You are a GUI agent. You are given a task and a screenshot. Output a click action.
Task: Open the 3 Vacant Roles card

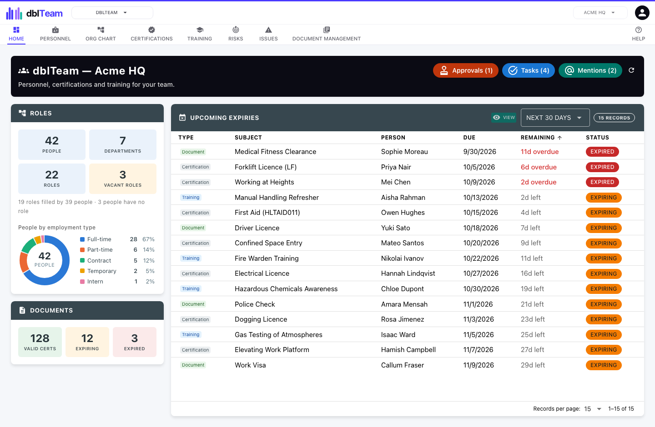123,179
